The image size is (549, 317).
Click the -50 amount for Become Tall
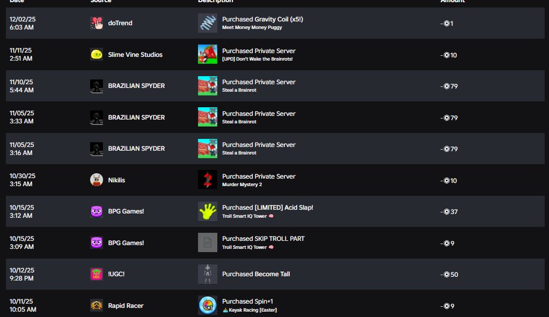pyautogui.click(x=449, y=275)
